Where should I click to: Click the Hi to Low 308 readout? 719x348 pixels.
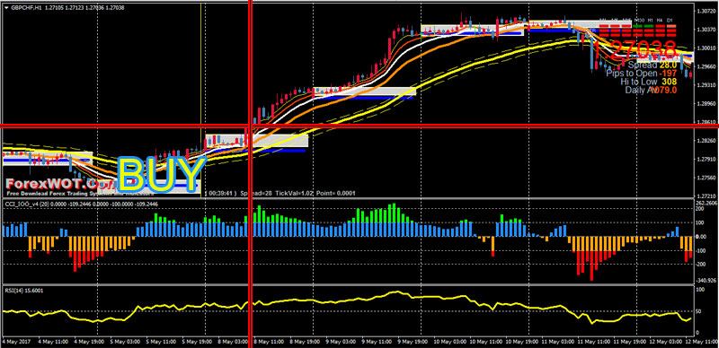(x=649, y=82)
